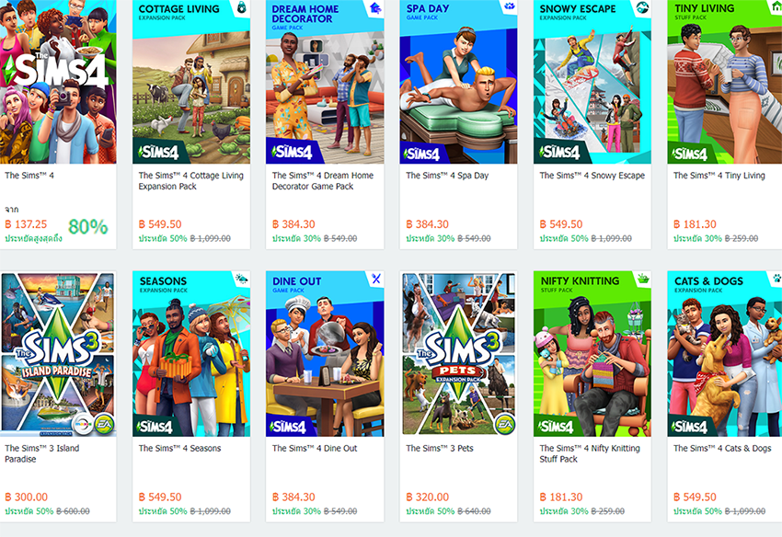
Task: Click the Dream Home Decorator pack icon
Action: [x=375, y=7]
